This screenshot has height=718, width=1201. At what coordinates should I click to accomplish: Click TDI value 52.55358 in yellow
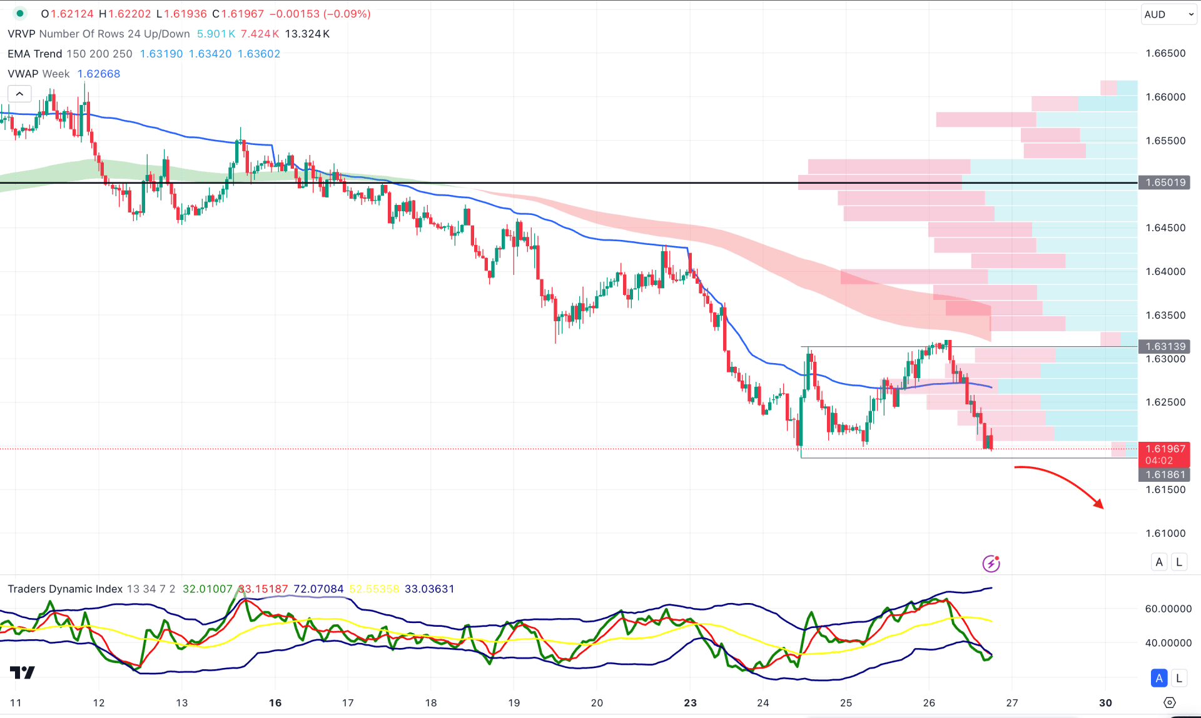coord(374,589)
